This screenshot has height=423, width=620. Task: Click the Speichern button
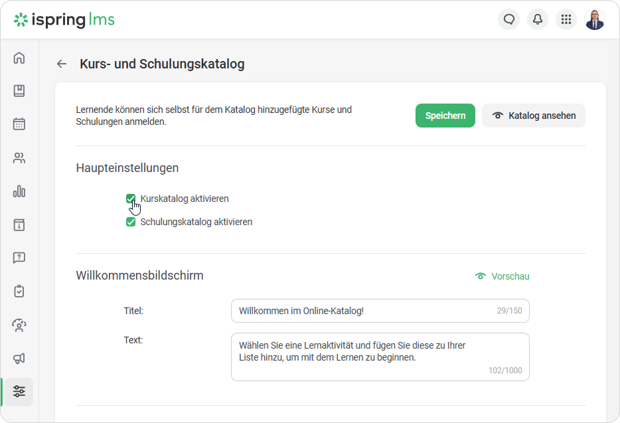click(x=445, y=116)
